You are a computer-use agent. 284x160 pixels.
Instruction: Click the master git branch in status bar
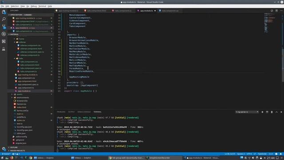click(6, 154)
